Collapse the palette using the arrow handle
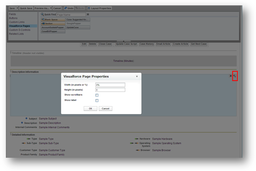The height and width of the screenshot is (171, 256). (124, 41)
